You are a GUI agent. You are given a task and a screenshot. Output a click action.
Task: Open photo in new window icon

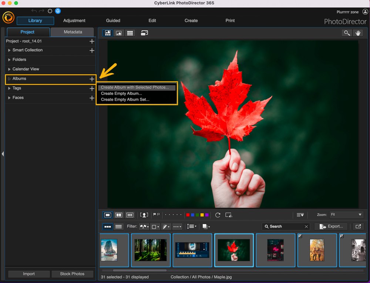coord(358,226)
